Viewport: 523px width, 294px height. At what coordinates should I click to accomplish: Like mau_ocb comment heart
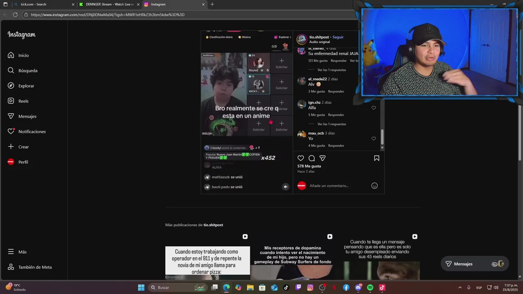coord(373,138)
